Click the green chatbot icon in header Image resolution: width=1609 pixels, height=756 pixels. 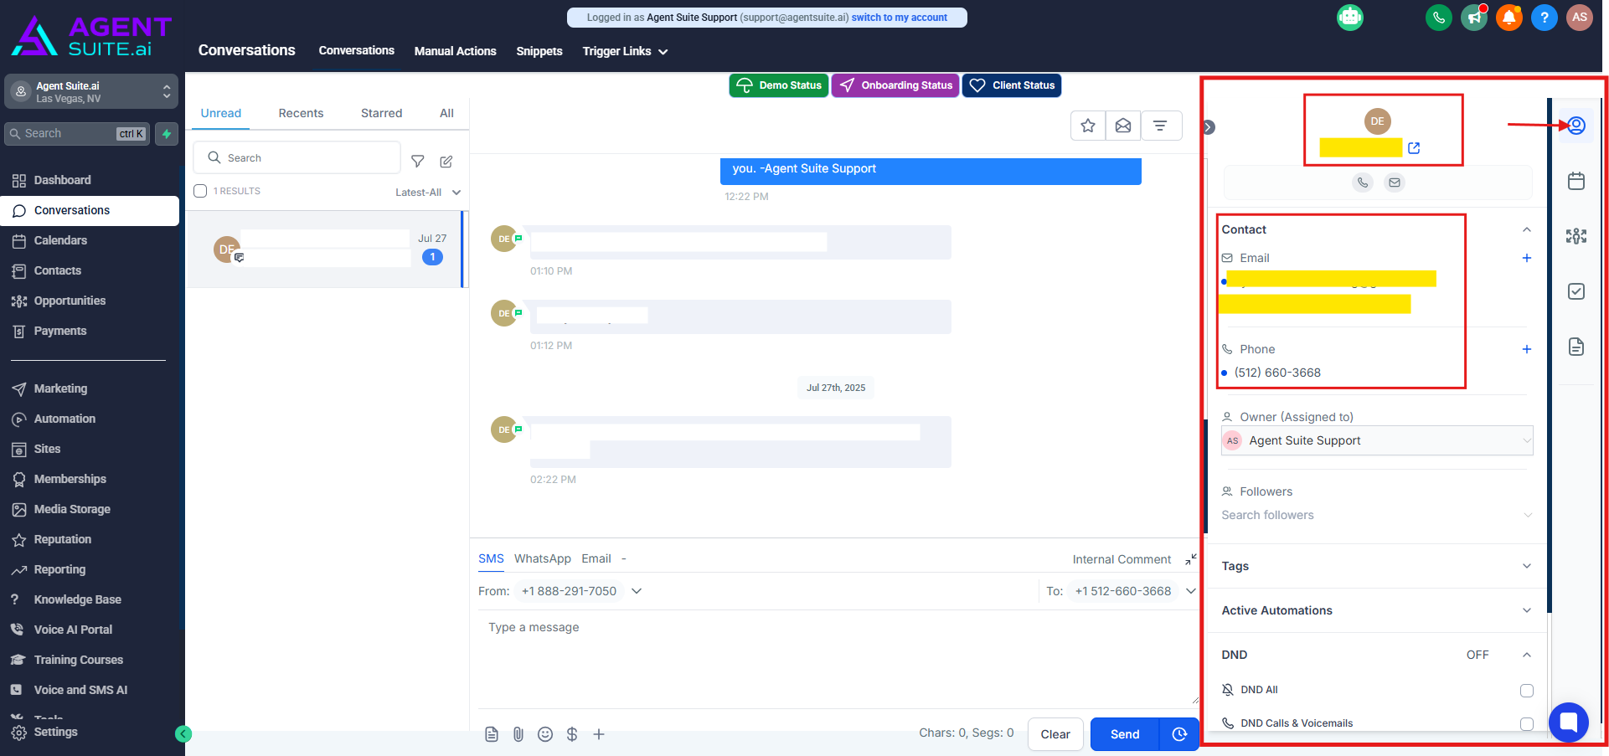pyautogui.click(x=1350, y=18)
